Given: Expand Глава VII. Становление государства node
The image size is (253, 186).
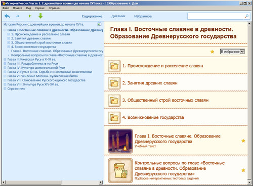Looking at the screenshot, I should pos(5,80).
